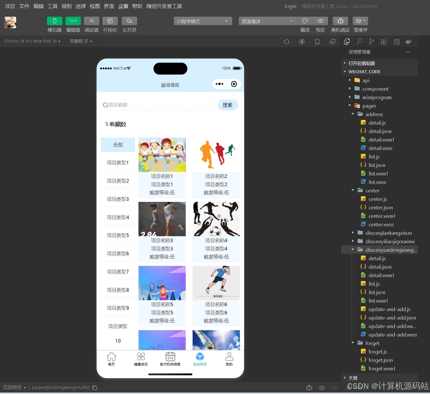Open the search magnifier icon in sidebar
Viewport: 430px width, 394px height.
(x=359, y=41)
